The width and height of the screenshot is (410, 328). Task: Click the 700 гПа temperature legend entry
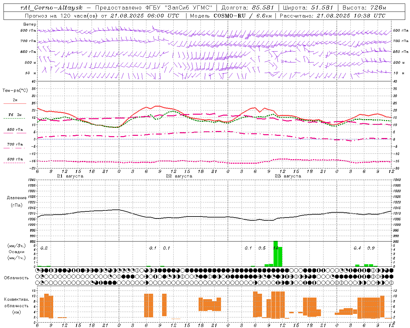click(15, 144)
